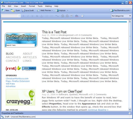133x119 pixels.
Task: Click the remove hyperlink icon
Action: pos(67,16)
